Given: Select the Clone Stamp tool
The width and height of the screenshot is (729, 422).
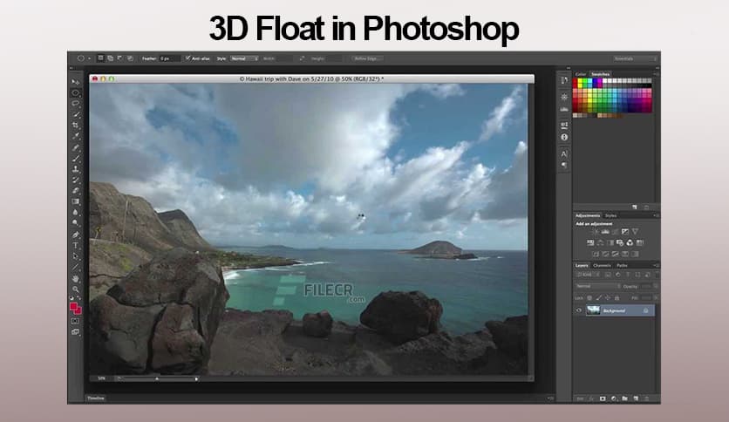Looking at the screenshot, I should (75, 169).
